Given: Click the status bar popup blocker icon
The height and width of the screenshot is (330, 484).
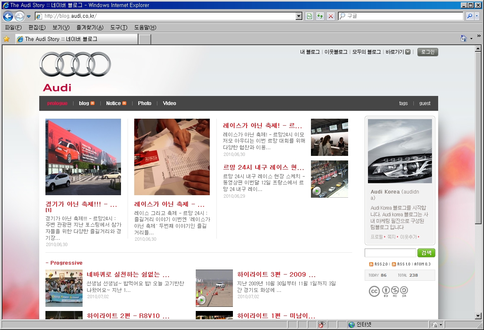Looking at the screenshot, I should coord(322,325).
